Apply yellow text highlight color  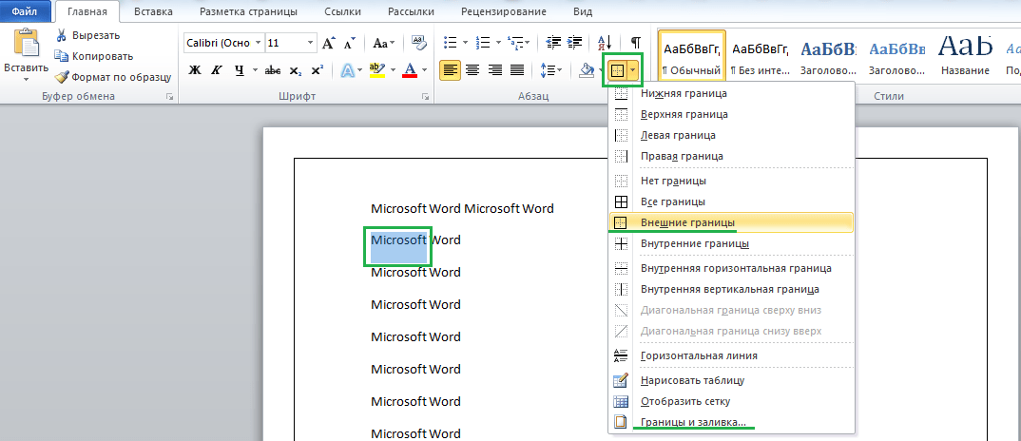pos(376,69)
